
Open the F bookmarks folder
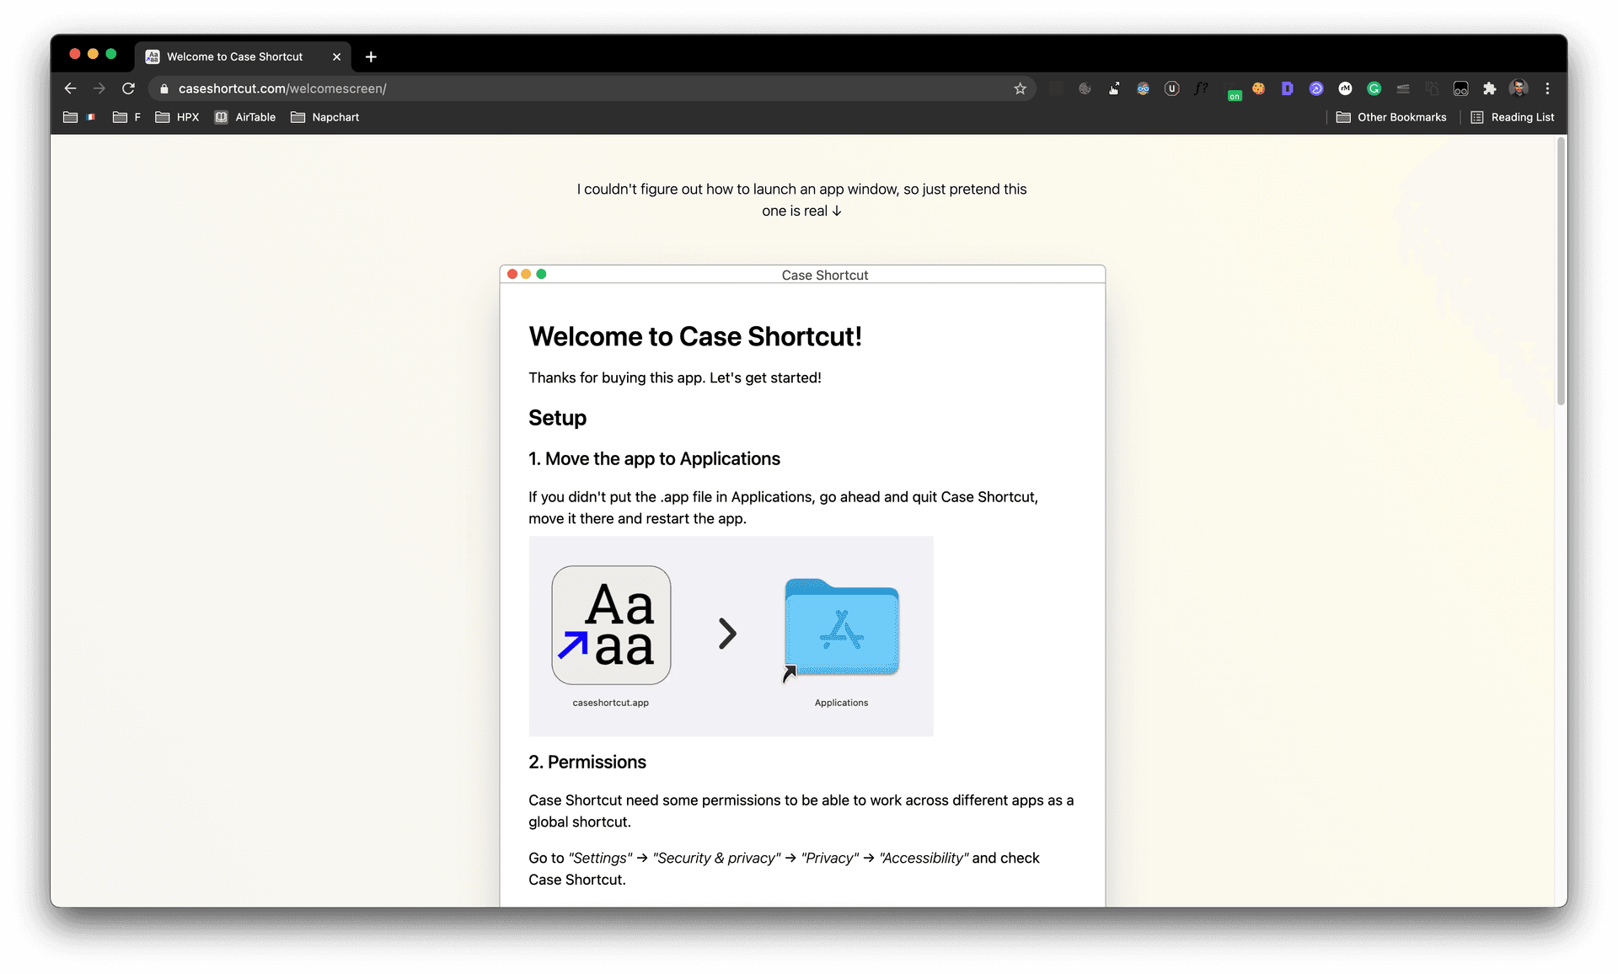click(x=126, y=117)
